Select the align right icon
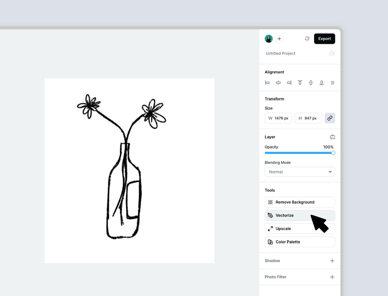 point(289,83)
